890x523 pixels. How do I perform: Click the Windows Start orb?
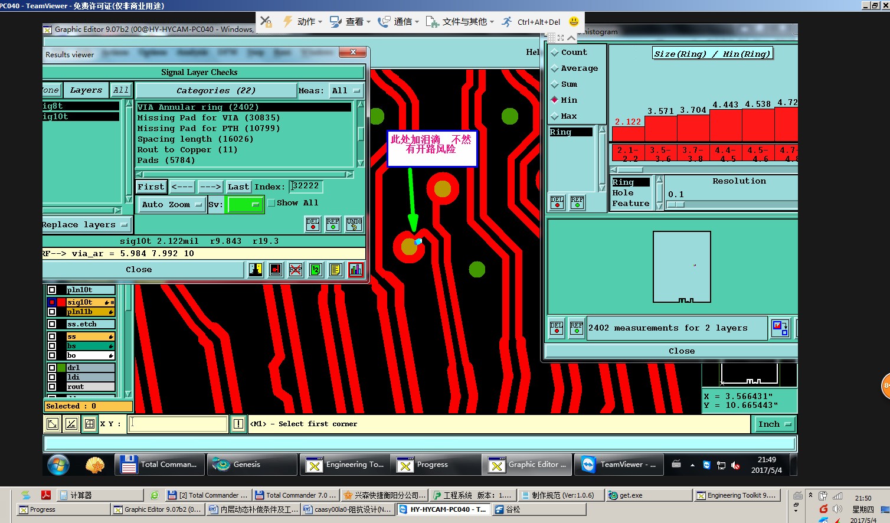[58, 465]
